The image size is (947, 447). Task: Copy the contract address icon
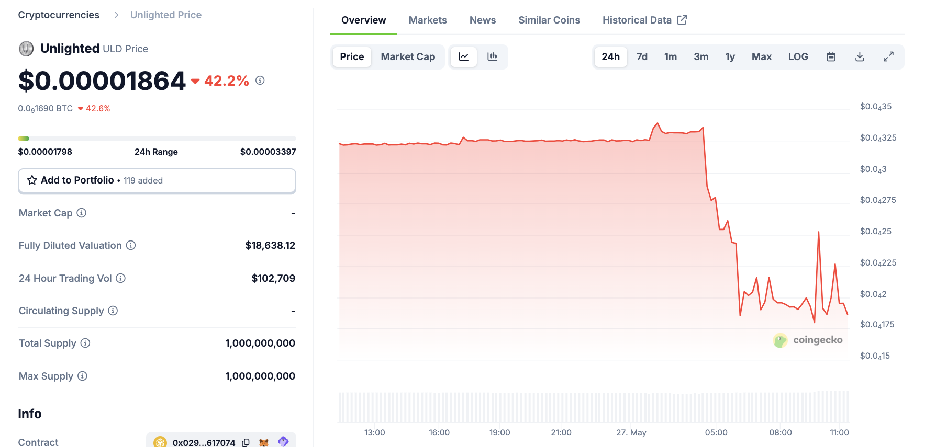pyautogui.click(x=246, y=442)
